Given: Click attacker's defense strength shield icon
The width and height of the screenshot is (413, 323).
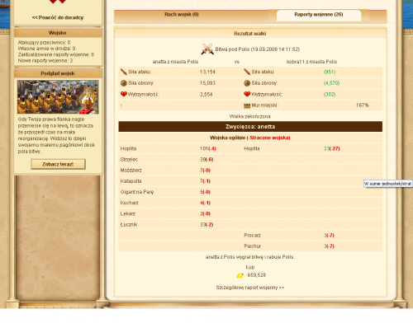Looking at the screenshot, I should [x=124, y=83].
